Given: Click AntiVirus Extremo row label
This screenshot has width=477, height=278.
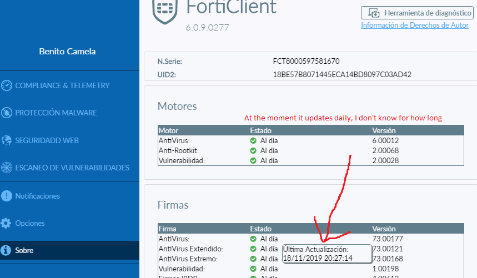Looking at the screenshot, I should point(188,259).
